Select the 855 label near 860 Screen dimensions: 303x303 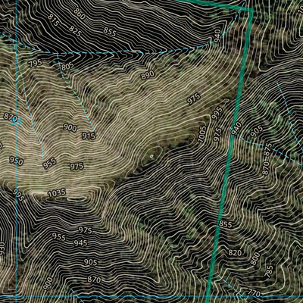click(x=109, y=31)
